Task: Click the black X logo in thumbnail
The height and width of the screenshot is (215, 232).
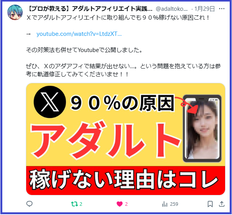Action: coord(50,102)
